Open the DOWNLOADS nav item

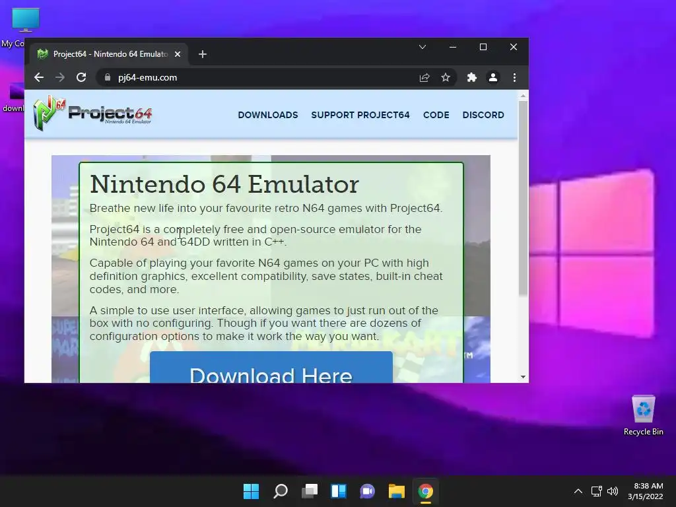pyautogui.click(x=268, y=115)
